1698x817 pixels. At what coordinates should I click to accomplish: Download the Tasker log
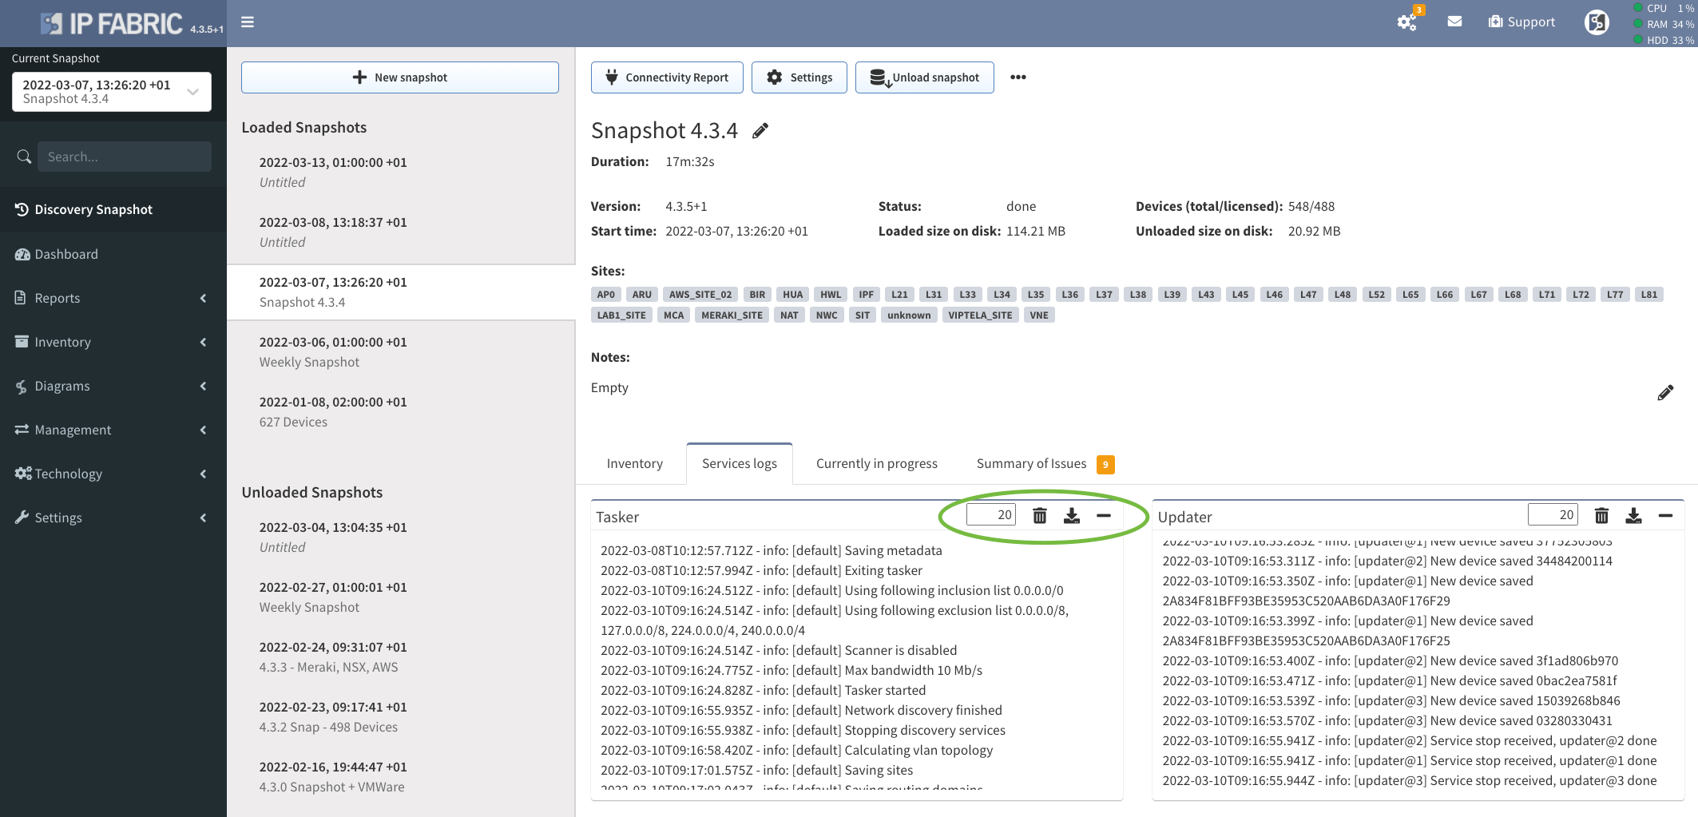coord(1072,516)
